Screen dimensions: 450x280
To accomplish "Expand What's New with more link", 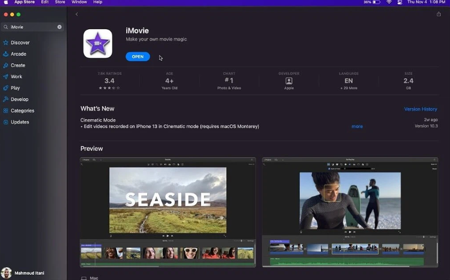I will point(357,126).
